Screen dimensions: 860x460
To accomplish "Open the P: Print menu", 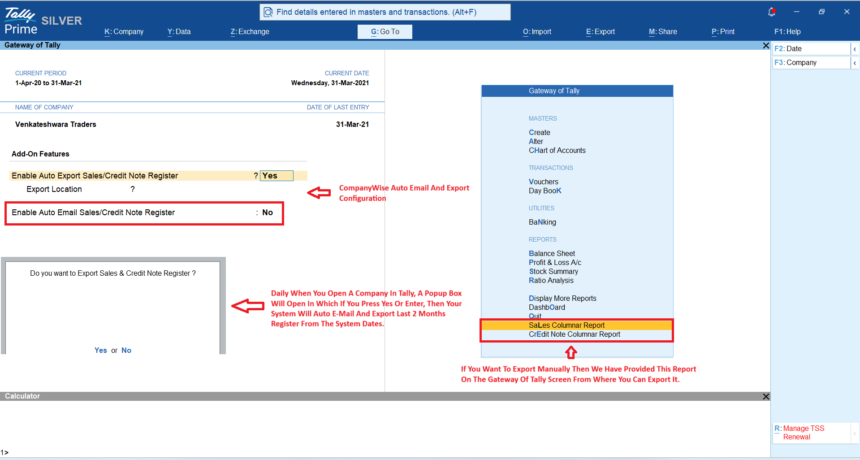I will point(723,31).
